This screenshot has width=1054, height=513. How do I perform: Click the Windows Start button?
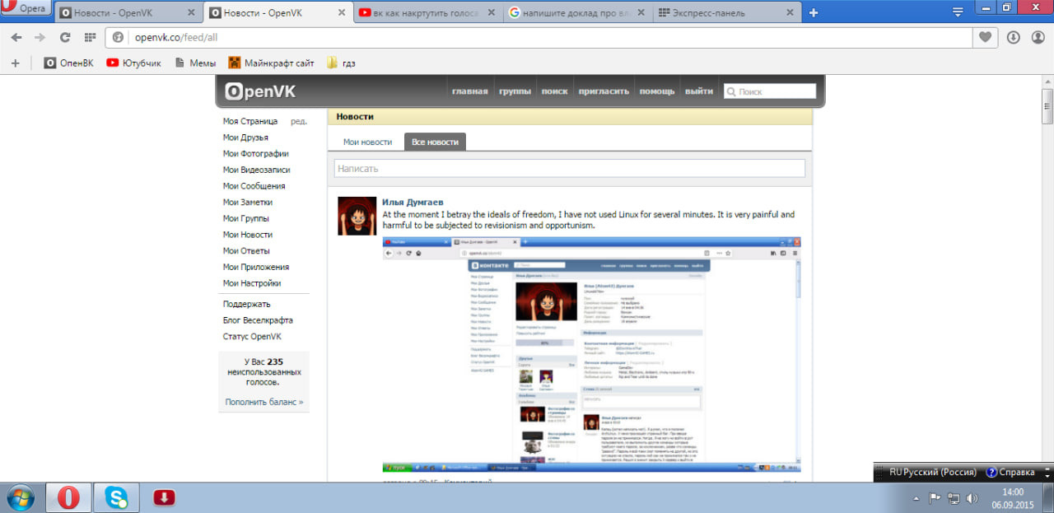pyautogui.click(x=19, y=497)
